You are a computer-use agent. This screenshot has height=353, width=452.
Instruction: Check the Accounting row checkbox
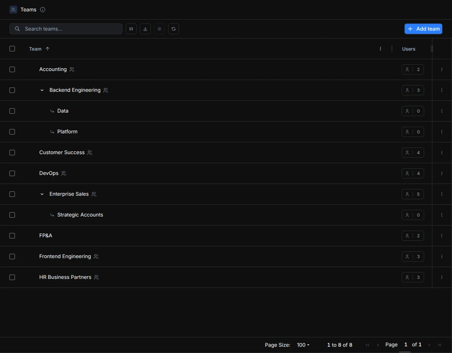point(12,69)
